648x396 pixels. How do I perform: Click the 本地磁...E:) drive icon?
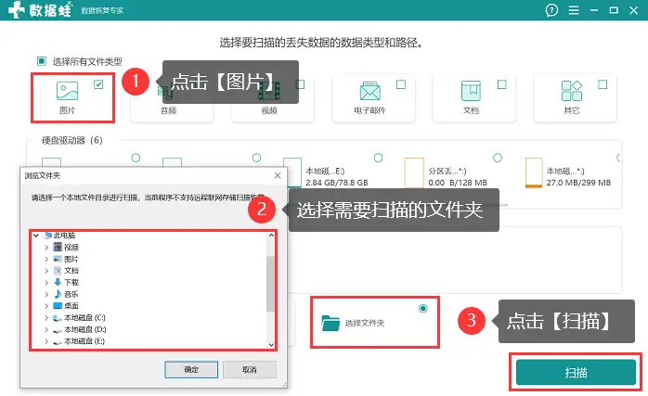(x=292, y=172)
